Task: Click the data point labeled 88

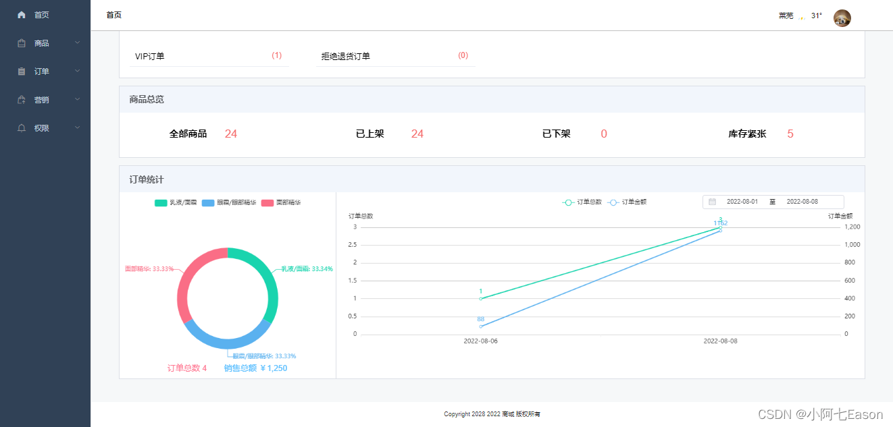Action: pos(480,326)
